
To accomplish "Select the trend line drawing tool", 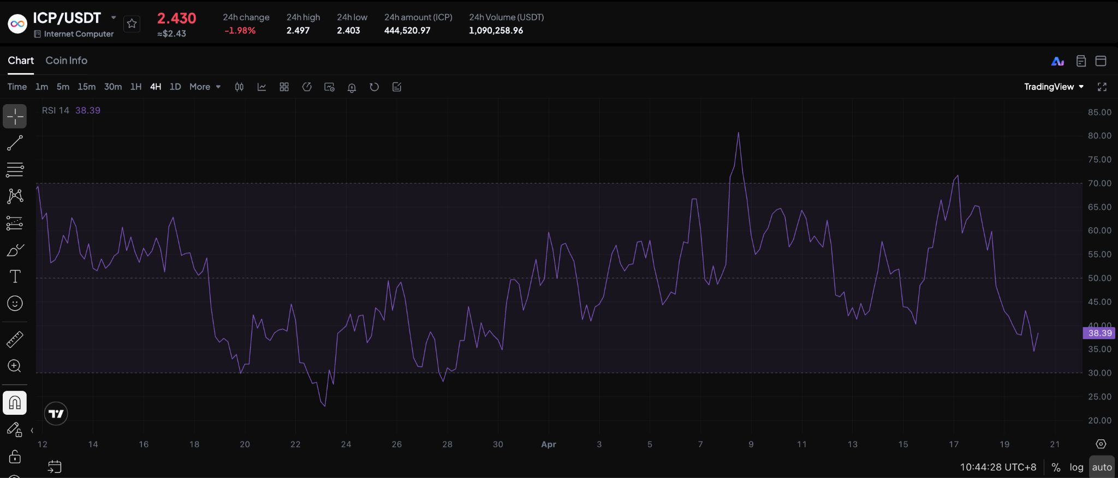I will (15, 143).
